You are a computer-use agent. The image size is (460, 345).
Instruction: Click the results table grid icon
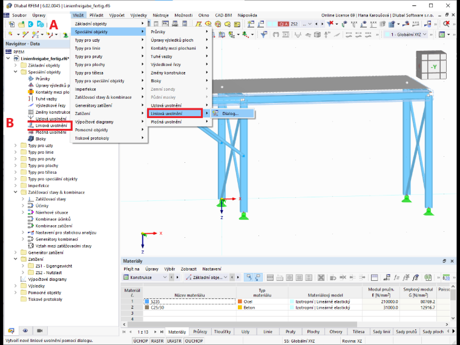tap(393, 24)
